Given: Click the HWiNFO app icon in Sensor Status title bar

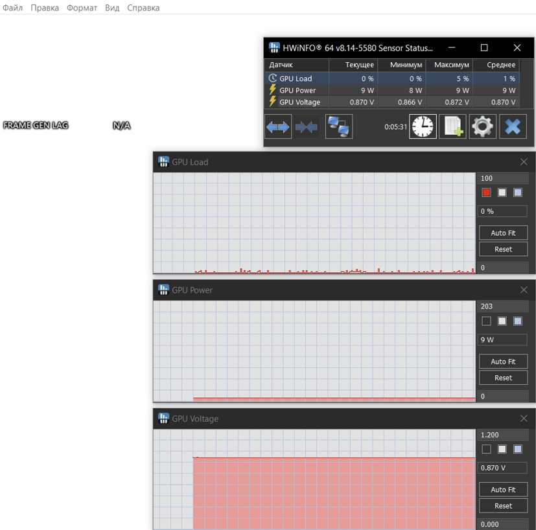Looking at the screenshot, I should [x=274, y=47].
